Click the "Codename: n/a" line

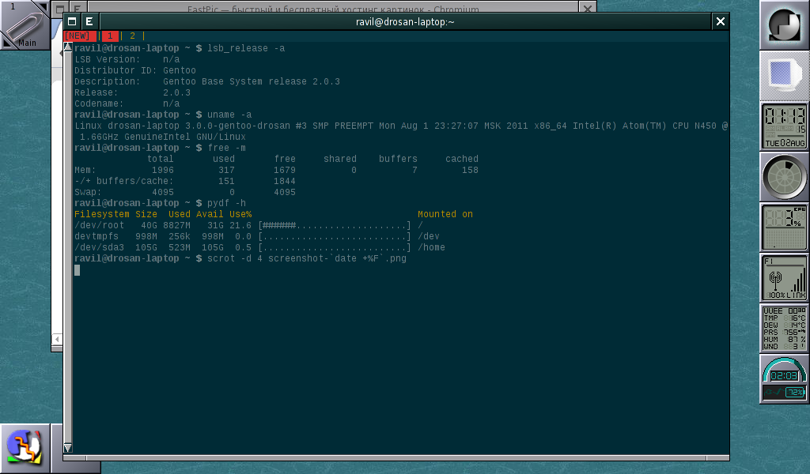(x=127, y=103)
